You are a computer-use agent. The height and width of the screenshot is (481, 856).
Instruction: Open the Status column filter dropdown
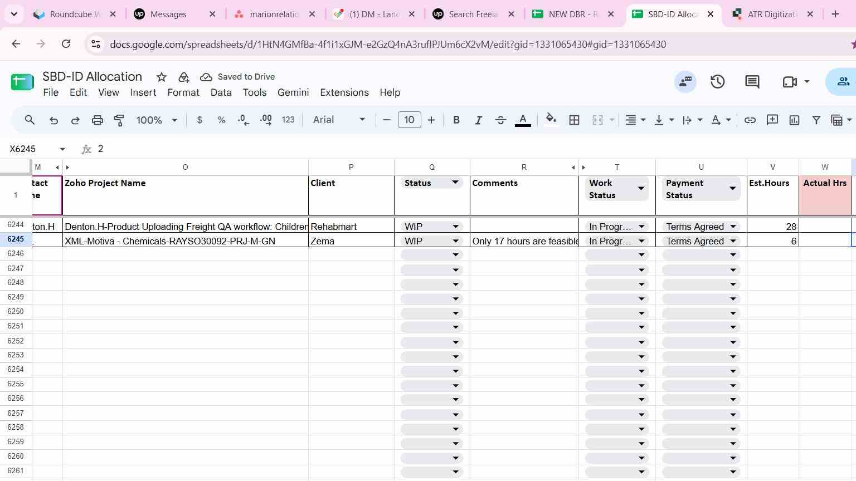click(455, 183)
